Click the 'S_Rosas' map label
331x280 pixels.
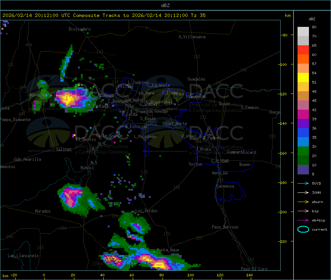(x=148, y=118)
